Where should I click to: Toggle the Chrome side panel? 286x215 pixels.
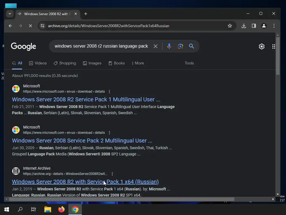tap(254, 26)
